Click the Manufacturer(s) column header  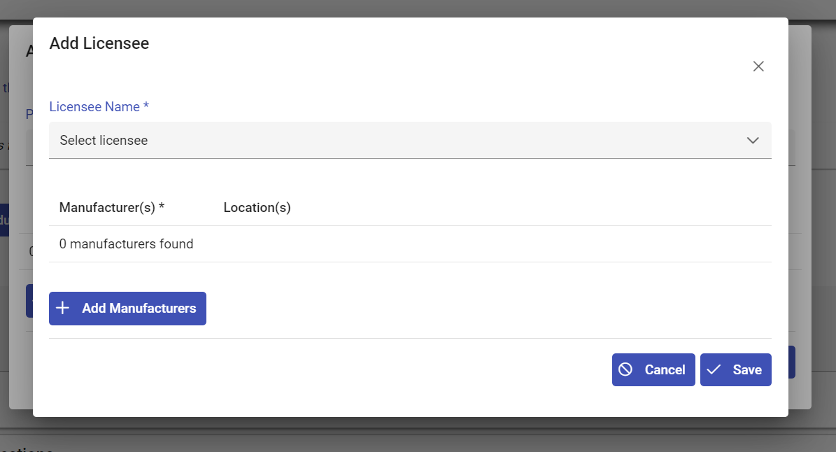point(107,208)
